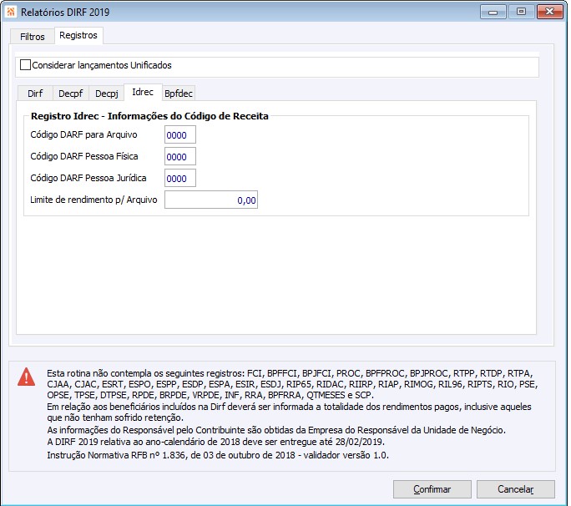
Task: Click the line starting 'Esta rotina não contempla'
Action: pos(291,373)
